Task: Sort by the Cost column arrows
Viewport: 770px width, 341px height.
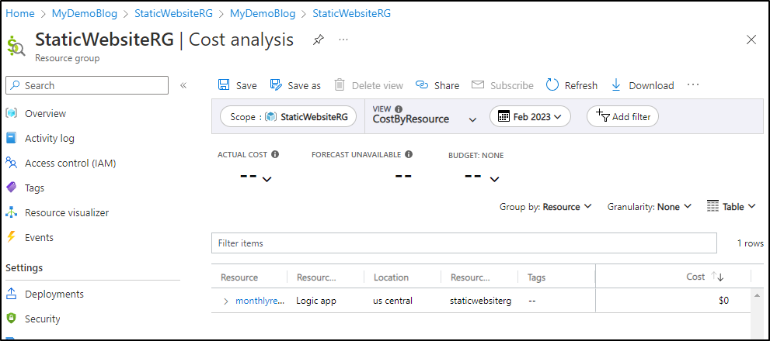Action: point(717,277)
